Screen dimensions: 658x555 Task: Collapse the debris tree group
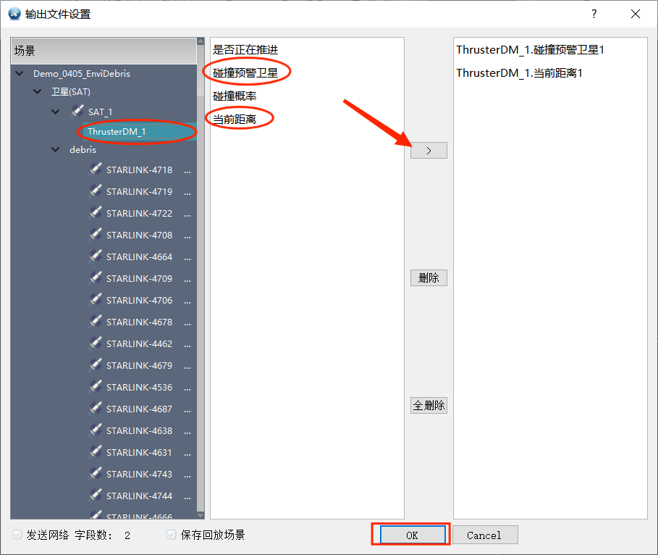tap(56, 149)
